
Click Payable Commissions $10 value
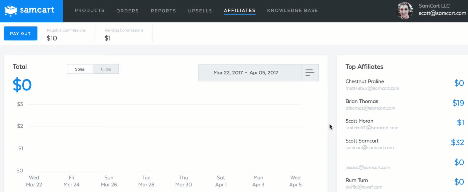(x=52, y=38)
